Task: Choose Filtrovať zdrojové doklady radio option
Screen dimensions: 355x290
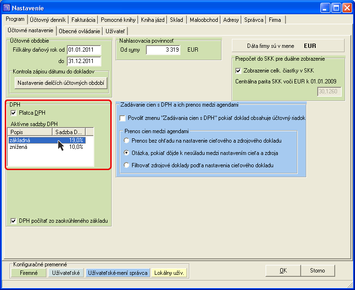Action: (x=126, y=165)
